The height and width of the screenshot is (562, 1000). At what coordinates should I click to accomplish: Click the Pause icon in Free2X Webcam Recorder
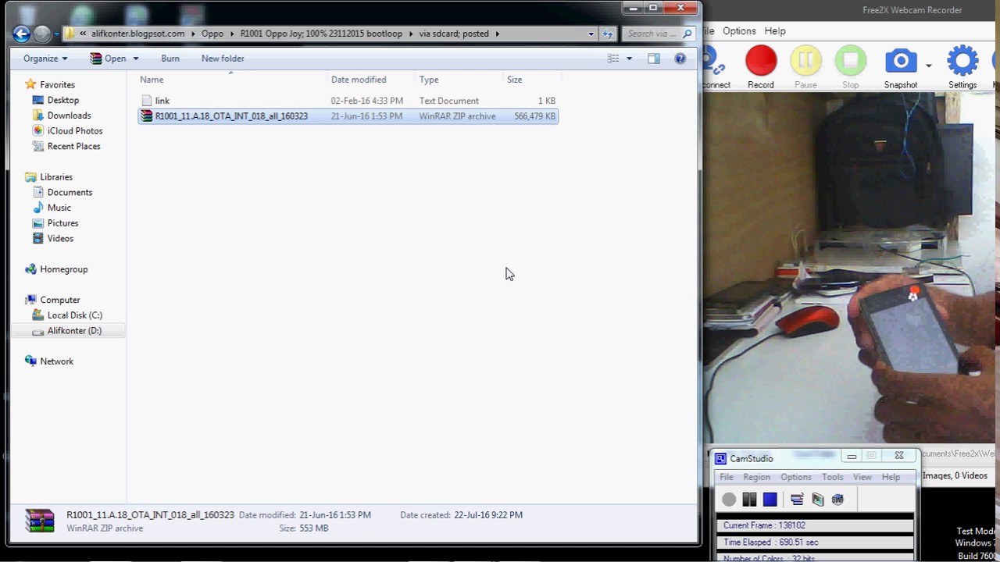click(x=805, y=62)
